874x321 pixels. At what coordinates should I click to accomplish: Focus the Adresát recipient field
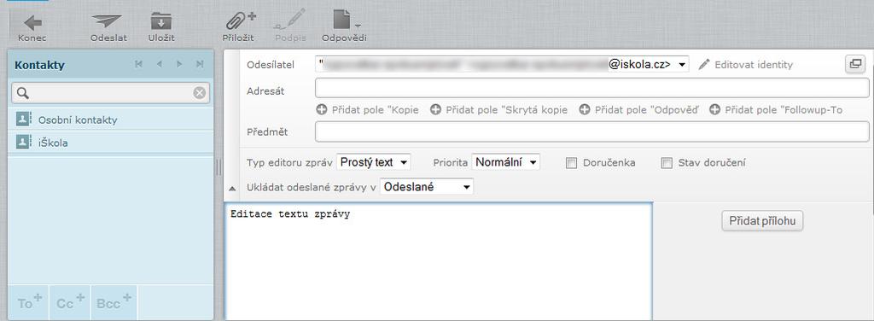click(592, 87)
